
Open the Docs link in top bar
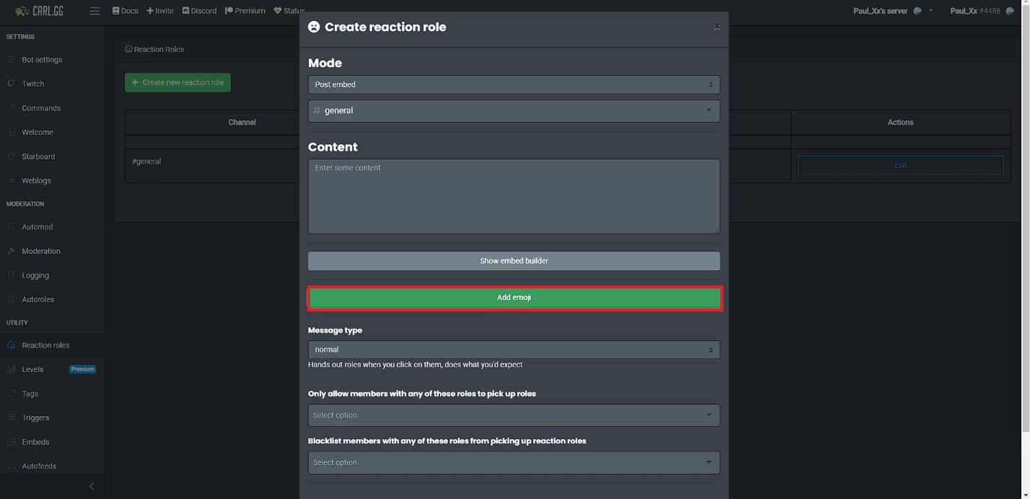pyautogui.click(x=126, y=11)
